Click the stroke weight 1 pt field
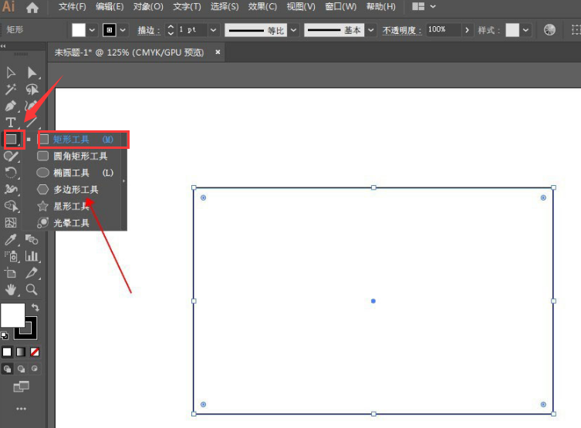This screenshot has width=581, height=428. point(195,30)
